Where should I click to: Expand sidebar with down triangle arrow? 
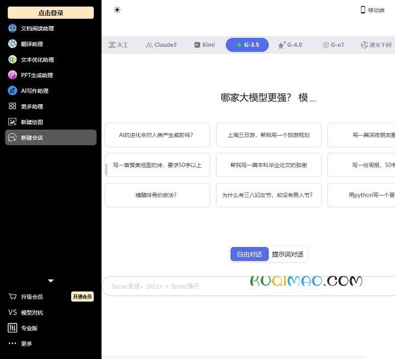[x=50, y=281]
